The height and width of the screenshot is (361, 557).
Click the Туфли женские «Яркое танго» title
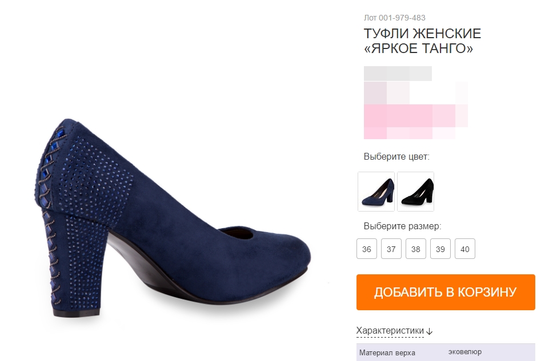[422, 41]
